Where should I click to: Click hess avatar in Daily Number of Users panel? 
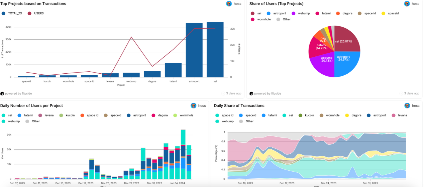coord(194,106)
